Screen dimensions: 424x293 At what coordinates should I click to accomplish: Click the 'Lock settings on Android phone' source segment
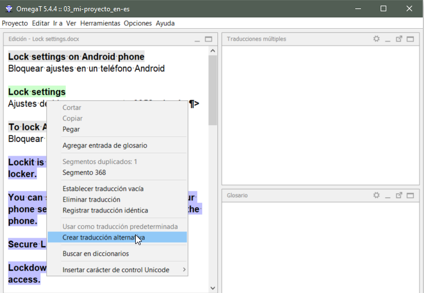(x=76, y=56)
